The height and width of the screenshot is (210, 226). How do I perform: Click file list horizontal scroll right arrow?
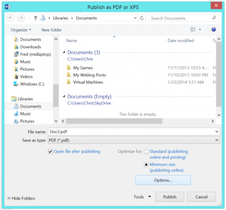213,121
